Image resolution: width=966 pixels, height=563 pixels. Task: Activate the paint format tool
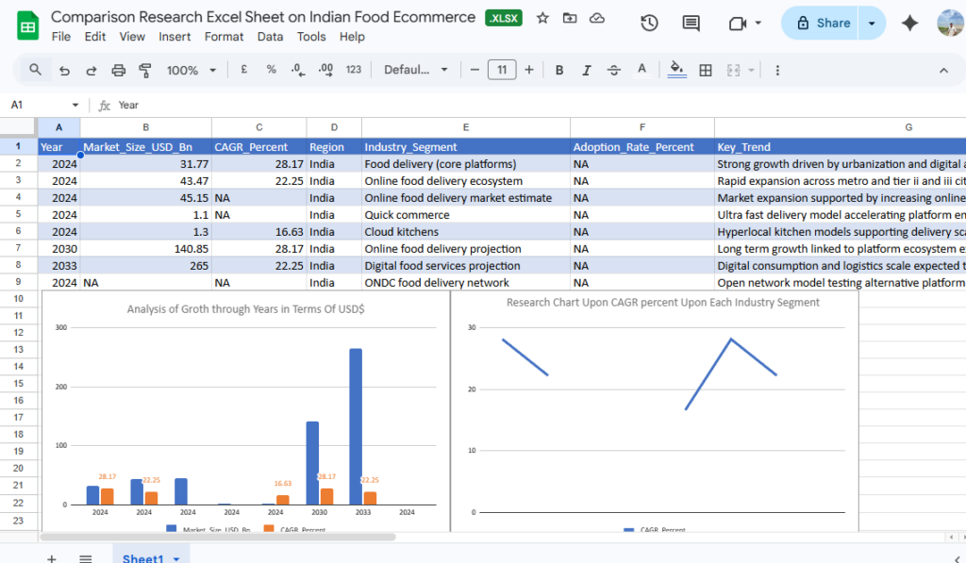tap(145, 70)
